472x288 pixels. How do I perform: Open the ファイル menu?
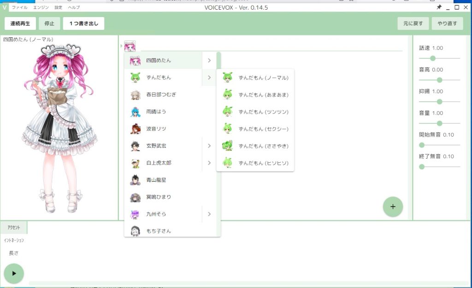pyautogui.click(x=19, y=7)
